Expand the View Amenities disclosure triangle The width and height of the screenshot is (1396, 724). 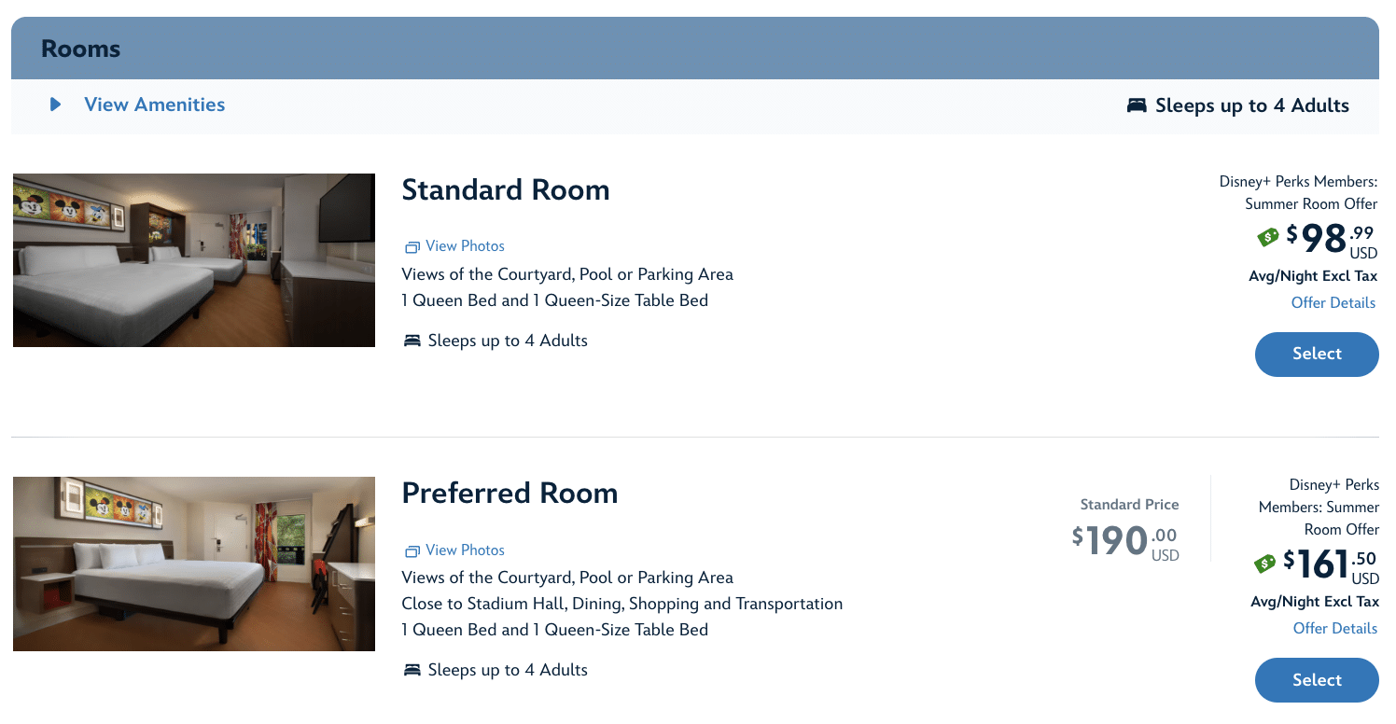pos(56,105)
